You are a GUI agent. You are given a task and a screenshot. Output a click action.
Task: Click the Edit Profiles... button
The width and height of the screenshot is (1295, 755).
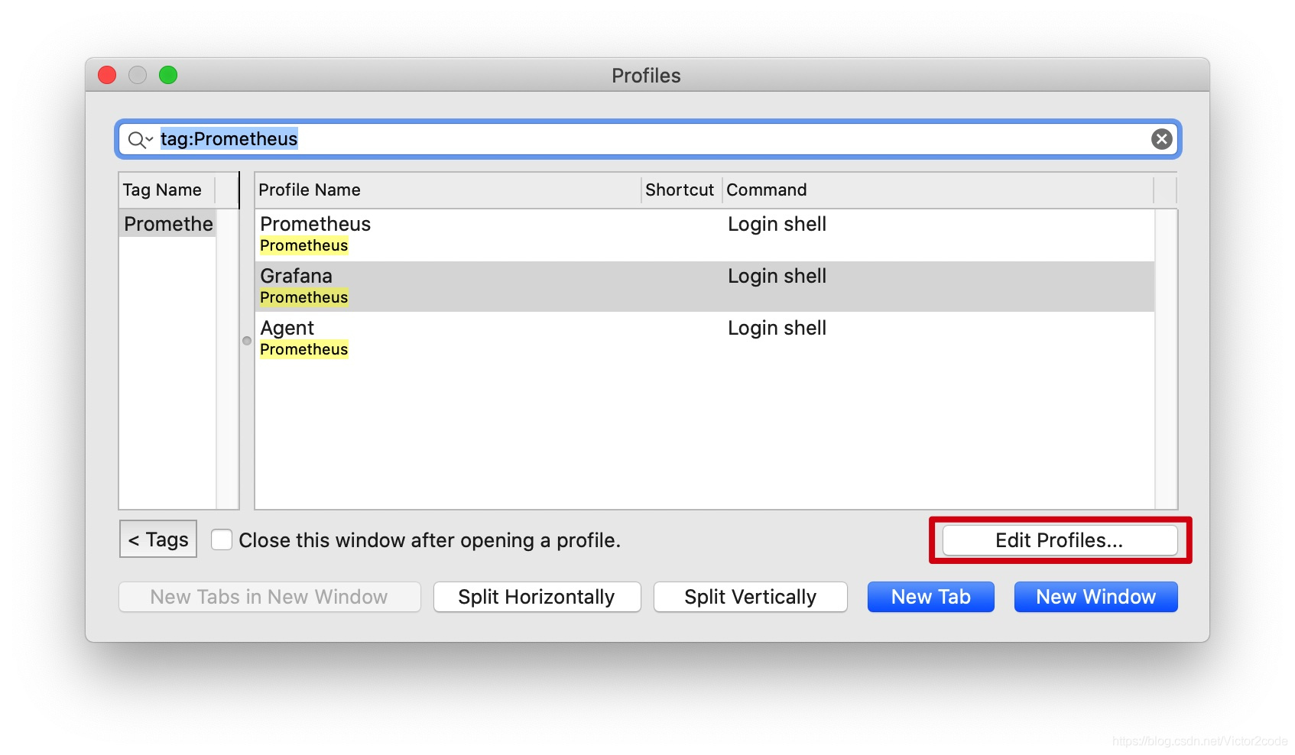(x=1059, y=540)
